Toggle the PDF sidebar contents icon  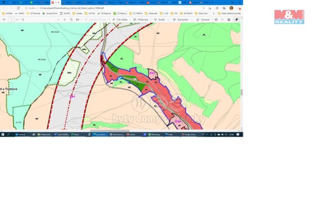point(4,20)
